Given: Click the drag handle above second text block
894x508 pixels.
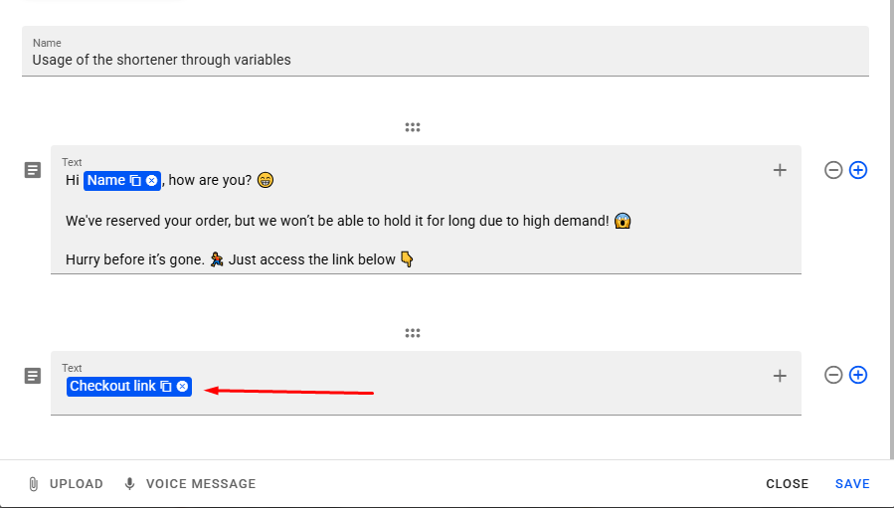Looking at the screenshot, I should click(x=413, y=333).
